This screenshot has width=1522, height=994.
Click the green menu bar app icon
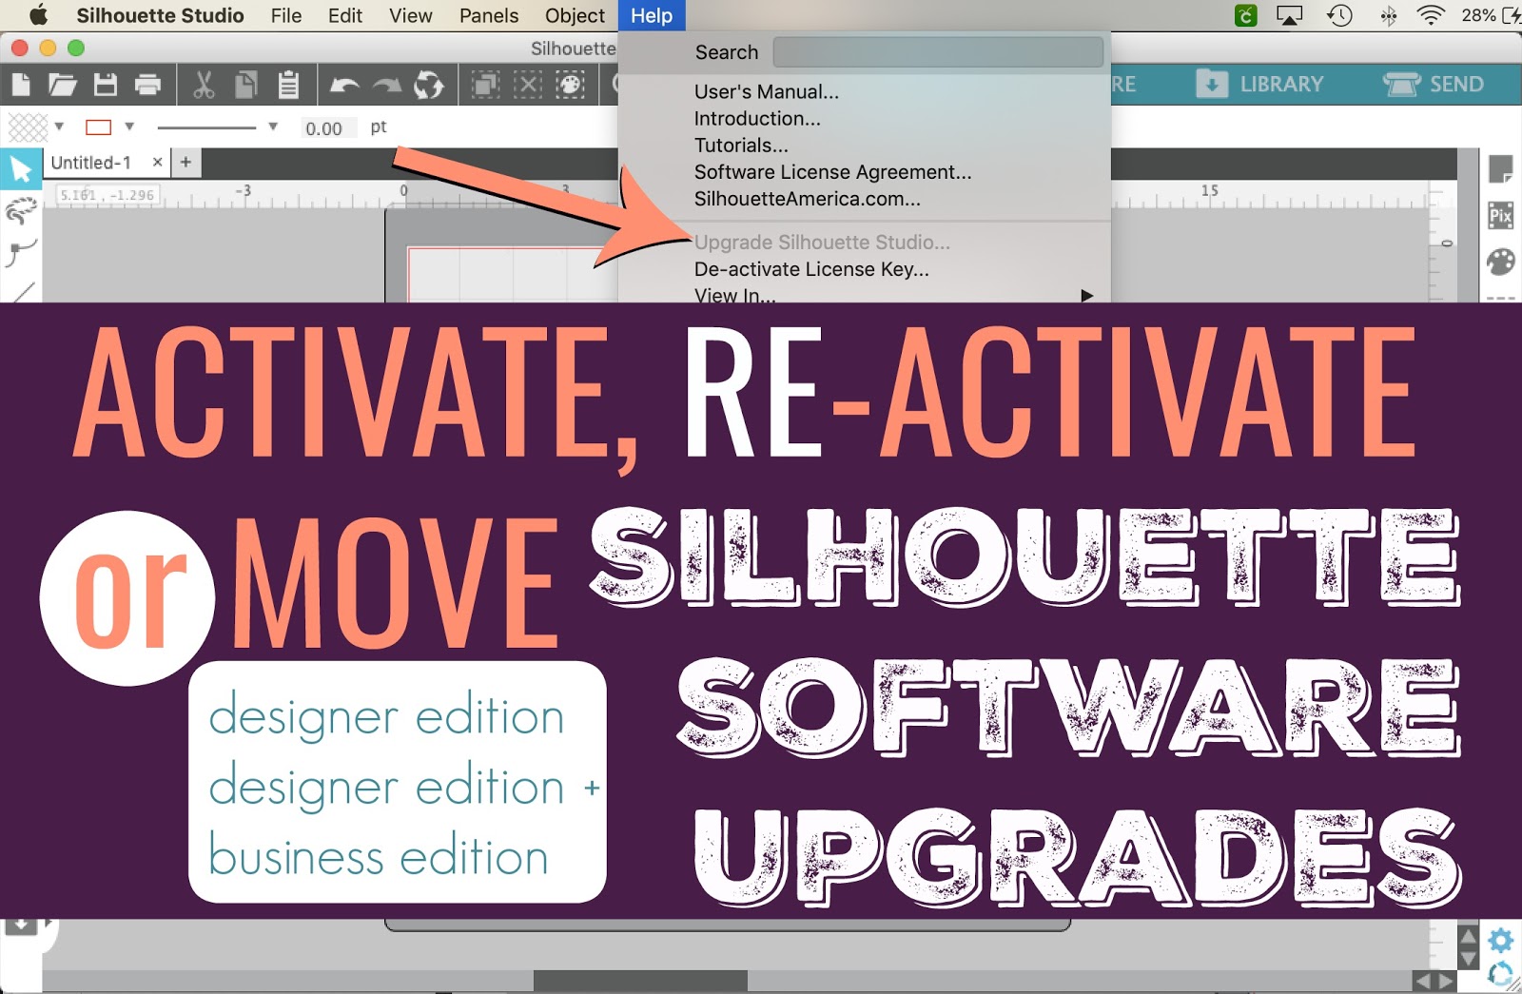1246,15
